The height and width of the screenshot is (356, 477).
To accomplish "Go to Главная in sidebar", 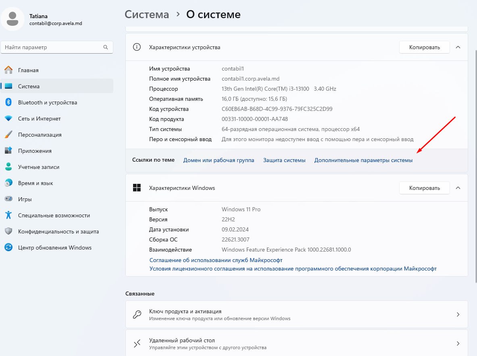I will 57,70.
